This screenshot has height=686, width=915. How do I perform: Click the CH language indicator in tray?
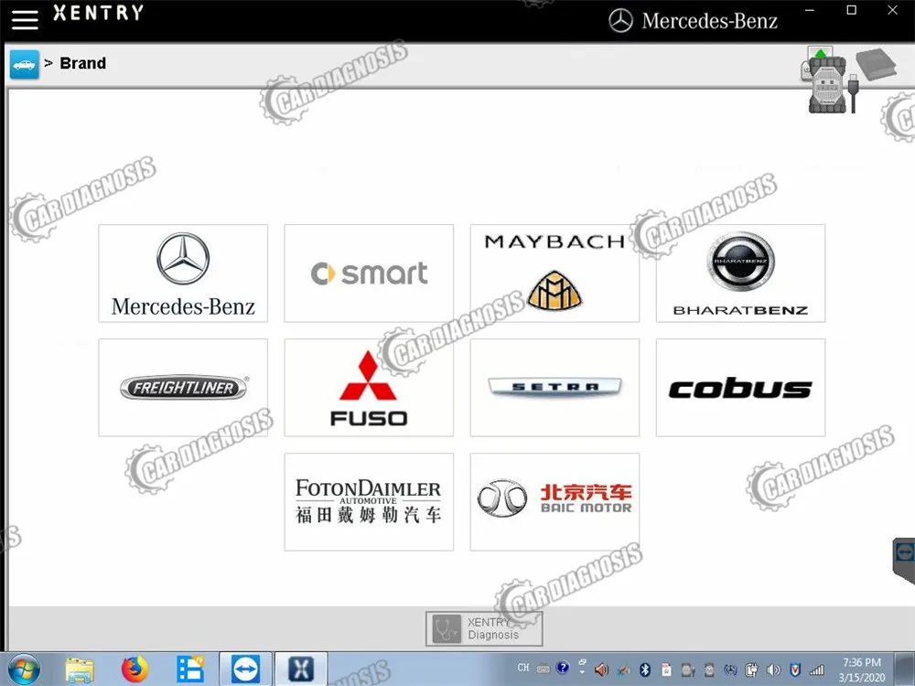click(523, 668)
